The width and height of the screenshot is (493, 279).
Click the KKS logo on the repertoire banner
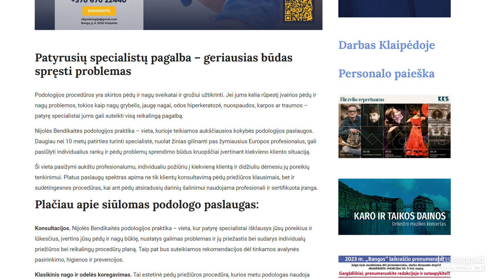point(443,99)
